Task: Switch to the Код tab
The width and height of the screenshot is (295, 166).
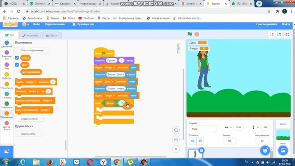Action: (9, 35)
